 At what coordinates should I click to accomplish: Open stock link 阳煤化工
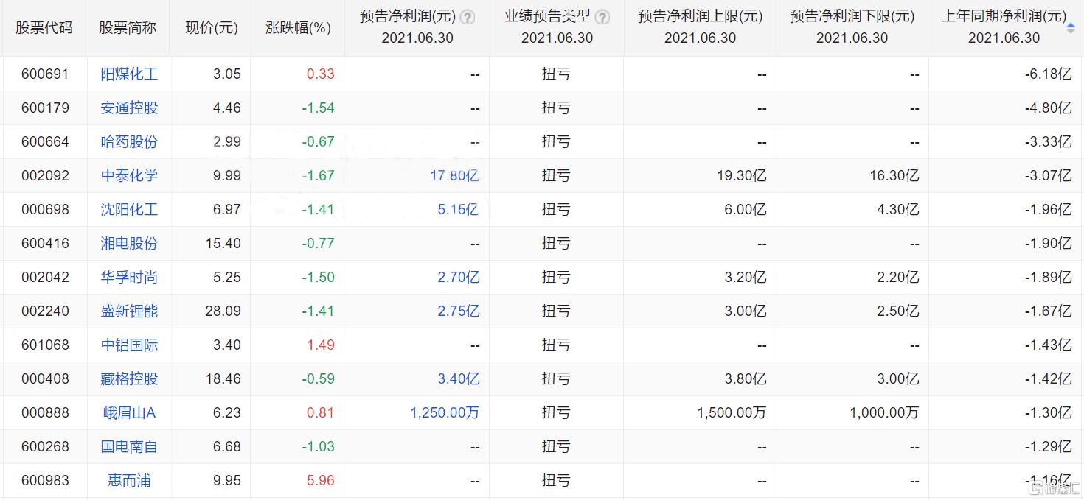pos(129,74)
